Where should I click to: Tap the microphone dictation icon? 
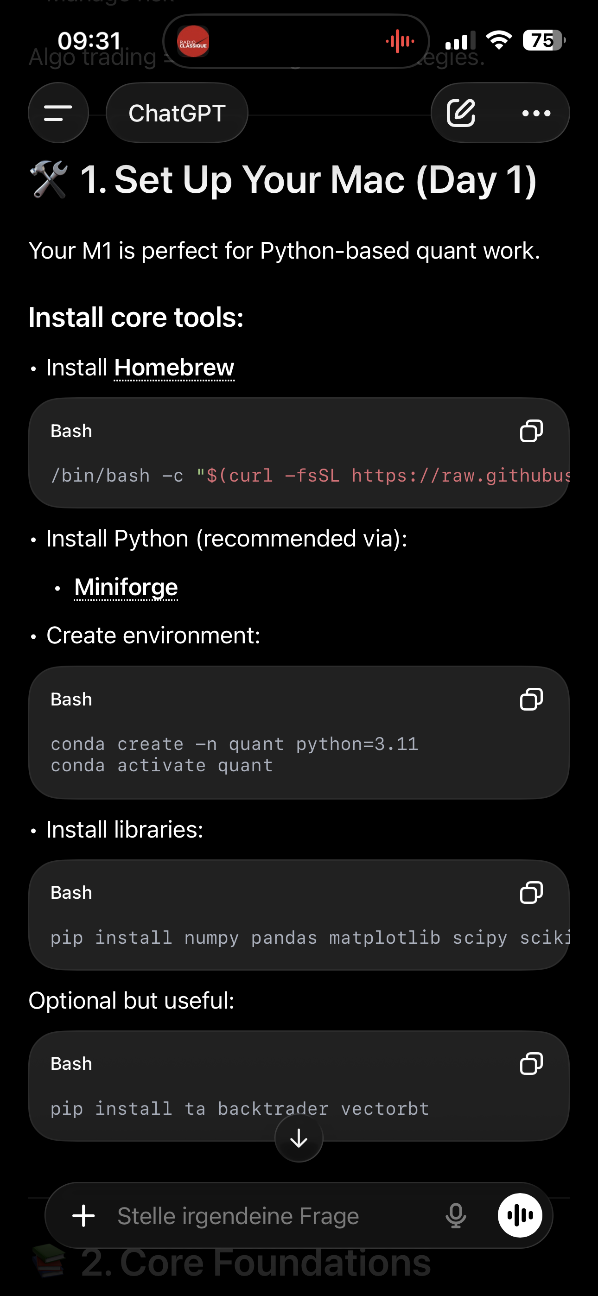pos(456,1216)
